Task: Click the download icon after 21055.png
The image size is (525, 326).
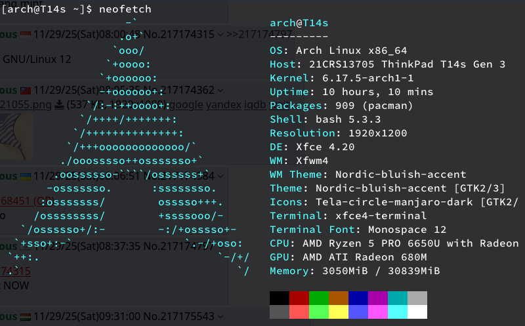Action: (59, 105)
